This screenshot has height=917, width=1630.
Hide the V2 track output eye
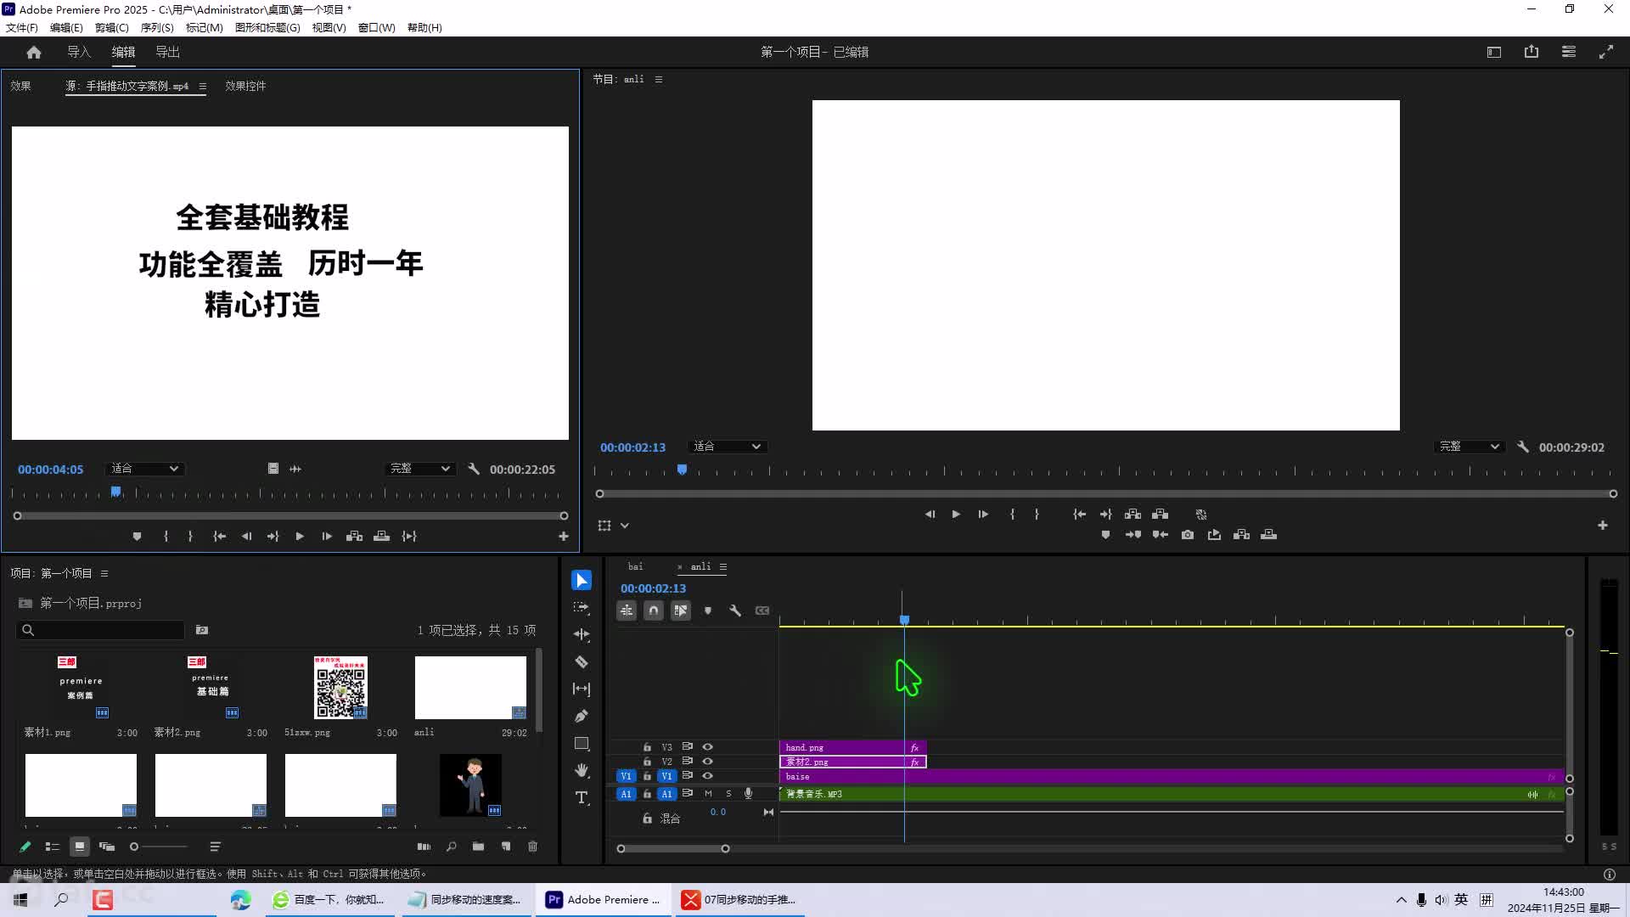click(707, 762)
